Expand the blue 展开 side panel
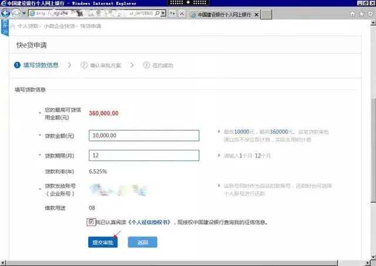 (x=5, y=28)
